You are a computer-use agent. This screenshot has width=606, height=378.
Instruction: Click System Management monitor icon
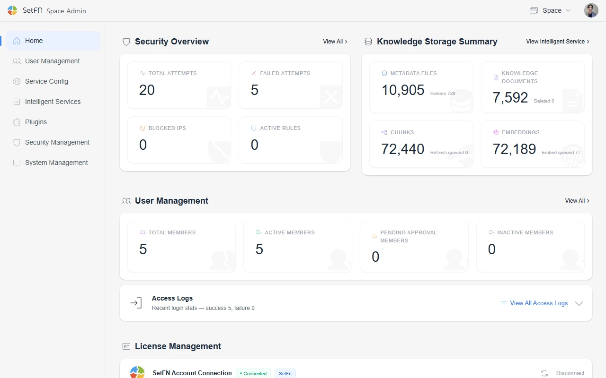[17, 163]
